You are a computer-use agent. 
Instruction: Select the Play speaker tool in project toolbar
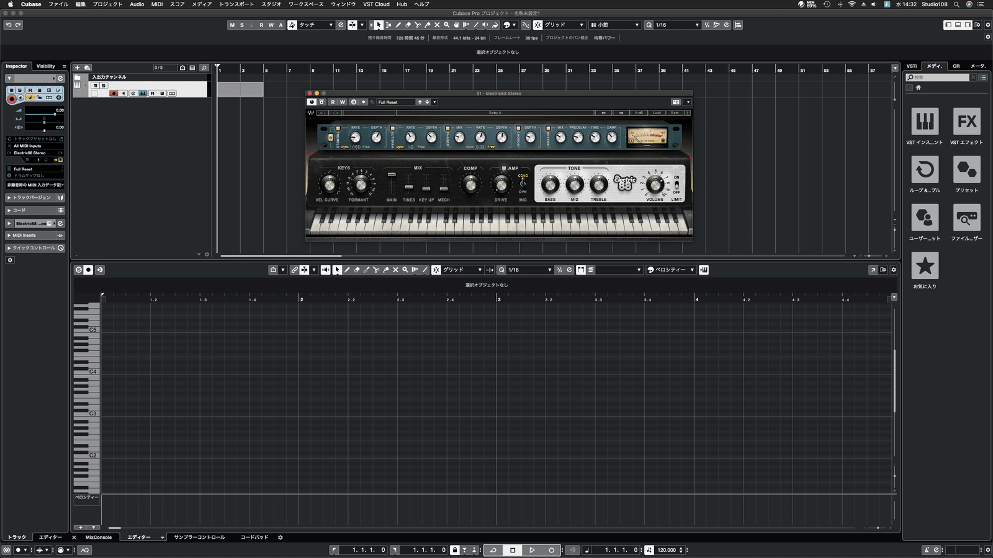485,25
